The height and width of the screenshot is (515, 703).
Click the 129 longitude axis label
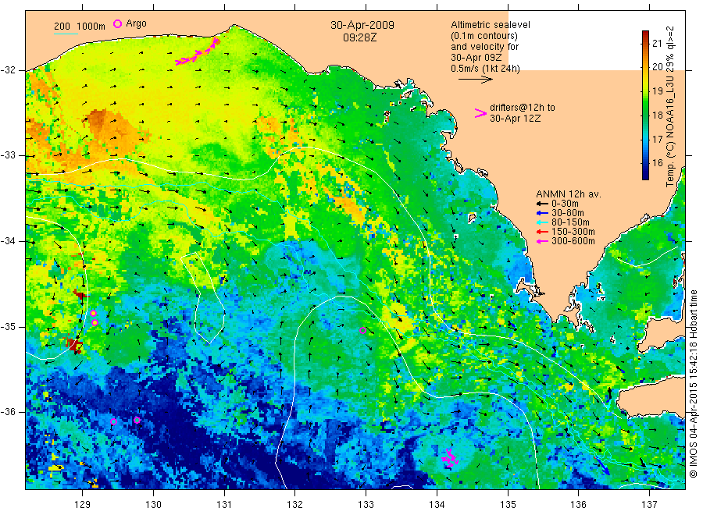(83, 505)
